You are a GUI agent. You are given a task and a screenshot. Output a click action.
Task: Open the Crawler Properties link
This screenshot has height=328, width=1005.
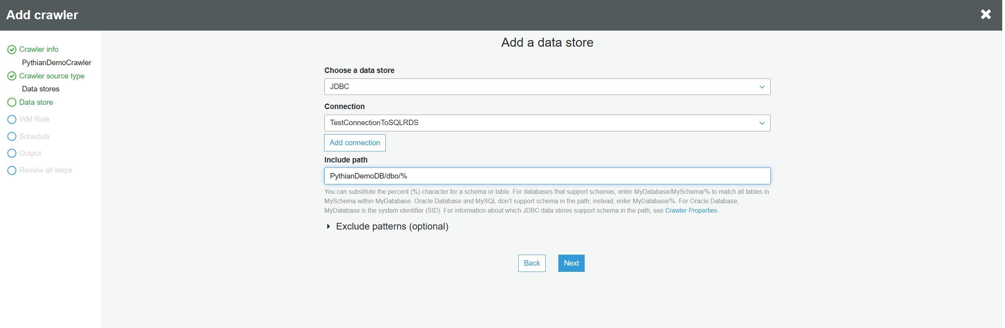pyautogui.click(x=691, y=211)
